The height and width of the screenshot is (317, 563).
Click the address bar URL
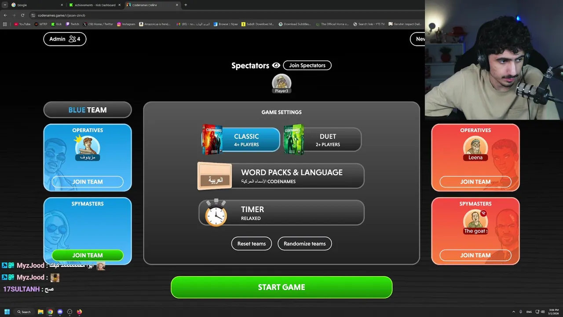pos(62,15)
